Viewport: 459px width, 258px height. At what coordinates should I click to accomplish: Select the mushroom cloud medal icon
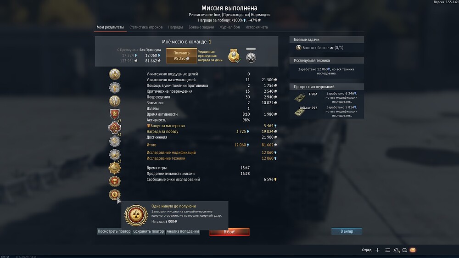point(114,181)
